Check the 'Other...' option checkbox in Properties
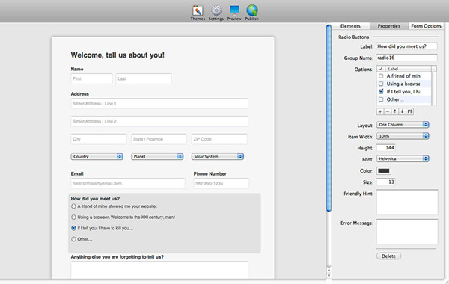 [381, 99]
